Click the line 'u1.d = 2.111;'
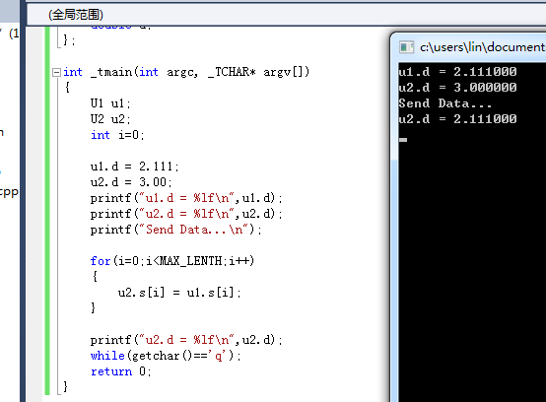The image size is (546, 402). (x=134, y=167)
